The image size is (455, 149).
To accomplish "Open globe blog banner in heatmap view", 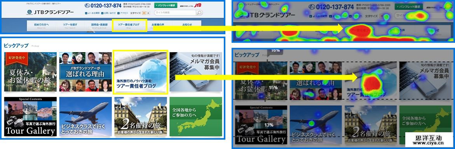I will tap(371, 81).
